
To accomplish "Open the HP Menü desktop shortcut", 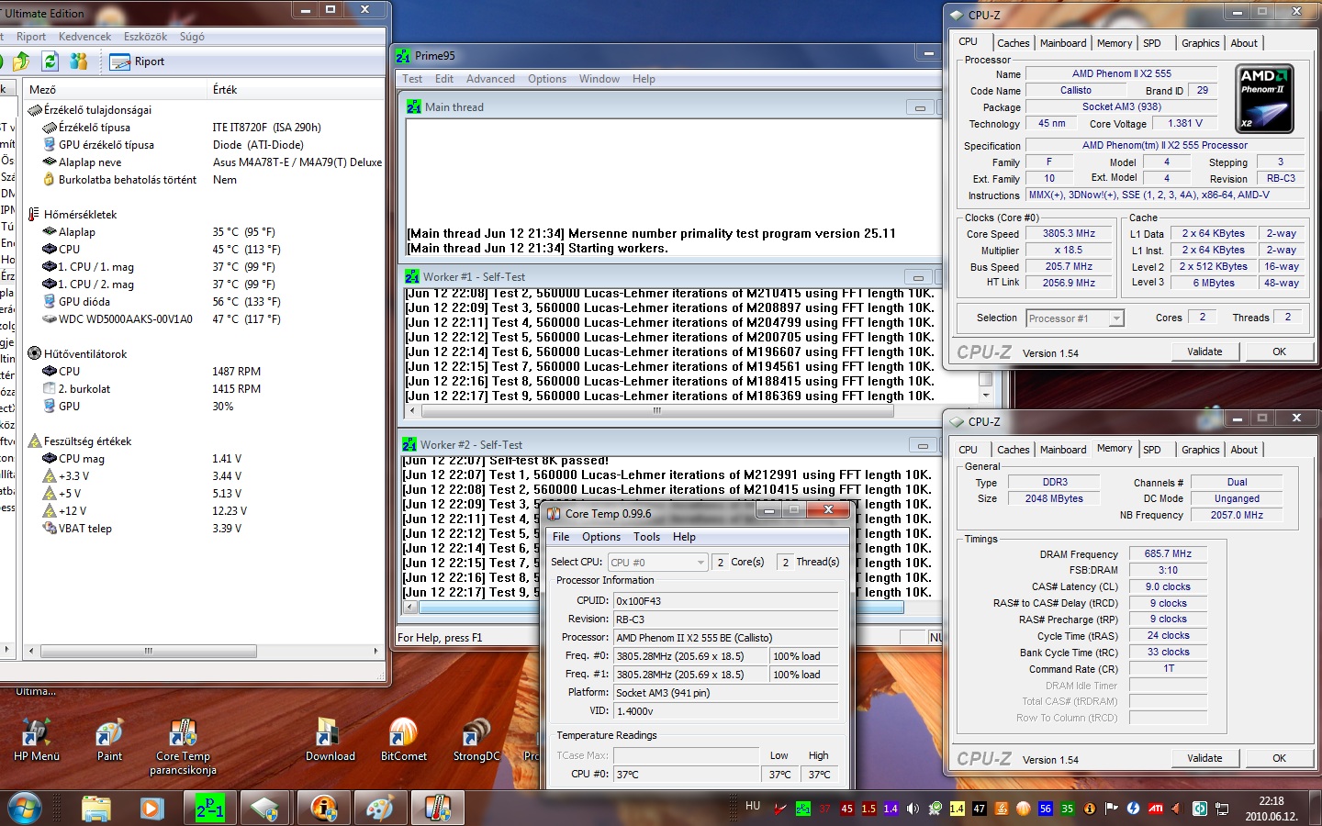I will 36,740.
